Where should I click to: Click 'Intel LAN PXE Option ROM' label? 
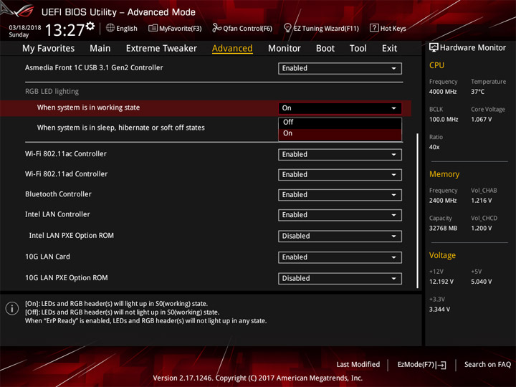(72, 236)
